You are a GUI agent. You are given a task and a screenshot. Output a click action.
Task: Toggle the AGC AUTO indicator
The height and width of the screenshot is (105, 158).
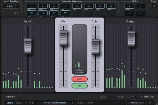click(x=122, y=97)
